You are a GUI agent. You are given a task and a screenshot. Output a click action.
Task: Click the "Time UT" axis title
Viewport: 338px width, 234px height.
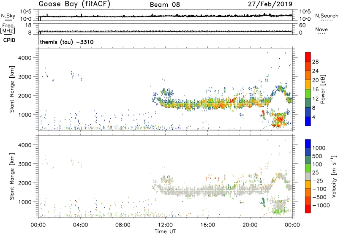point(165,231)
